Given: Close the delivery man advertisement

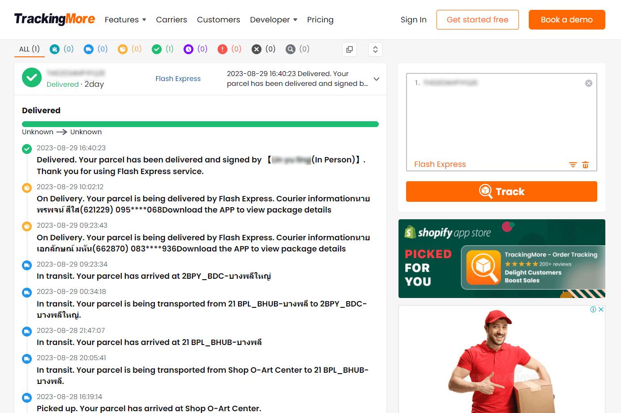Looking at the screenshot, I should [x=601, y=309].
